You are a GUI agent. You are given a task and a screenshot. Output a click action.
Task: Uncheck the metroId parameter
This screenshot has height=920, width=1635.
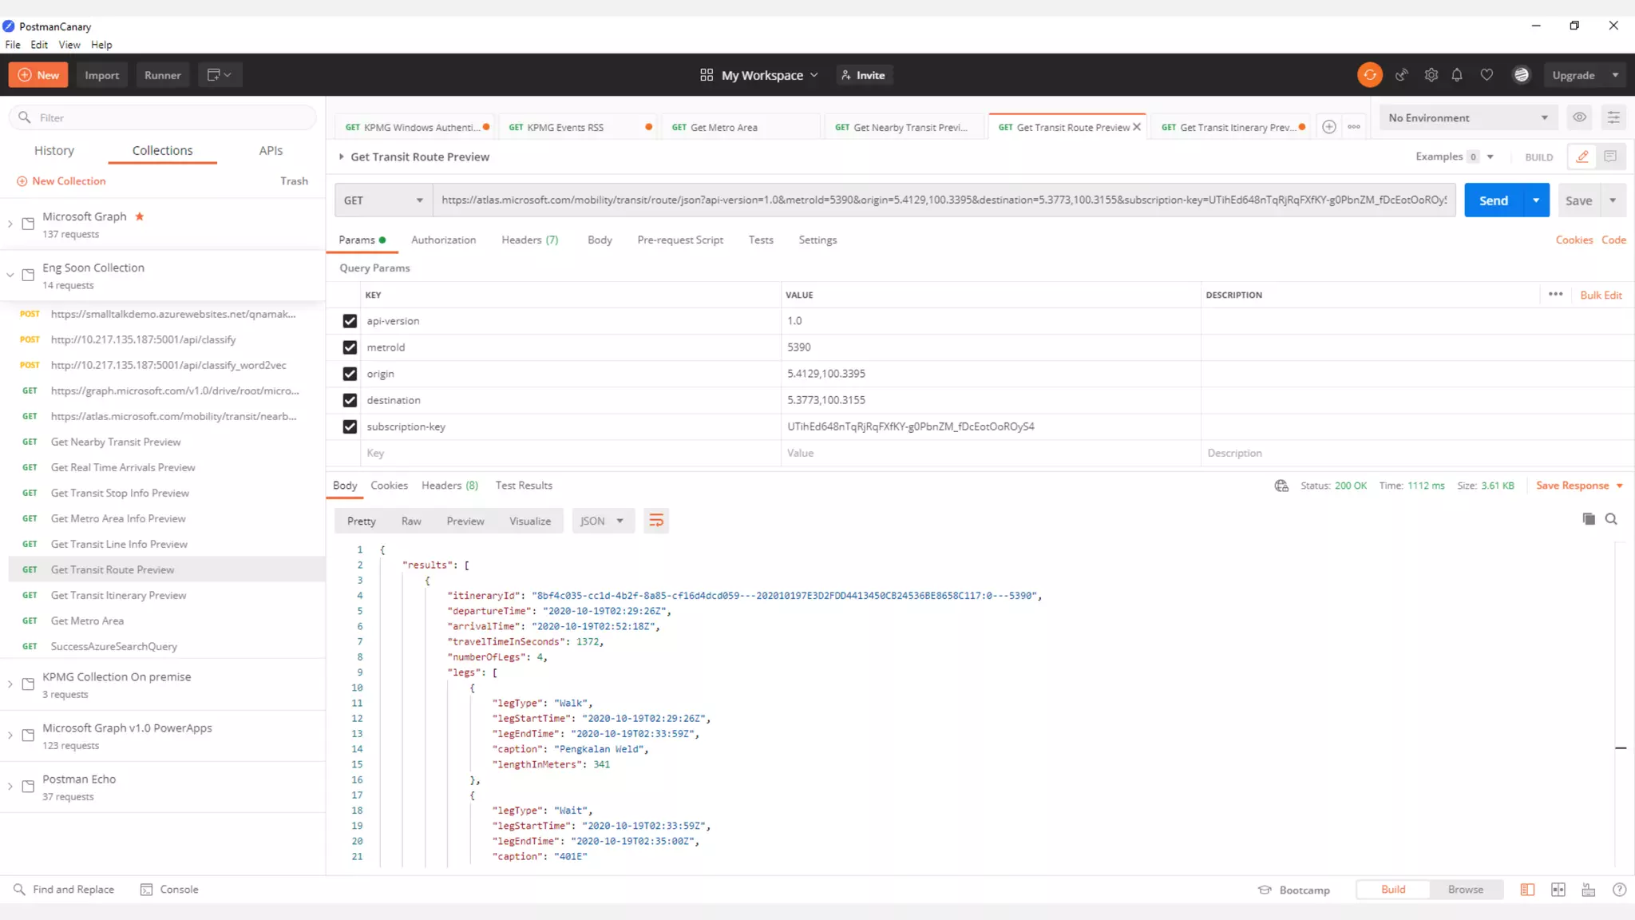(350, 347)
